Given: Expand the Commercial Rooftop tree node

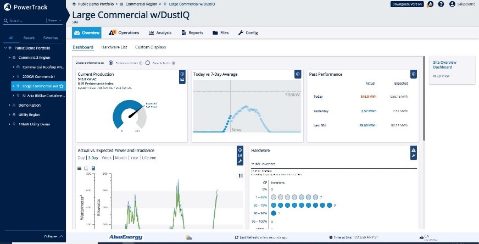Looking at the screenshot, I should tap(13, 67).
